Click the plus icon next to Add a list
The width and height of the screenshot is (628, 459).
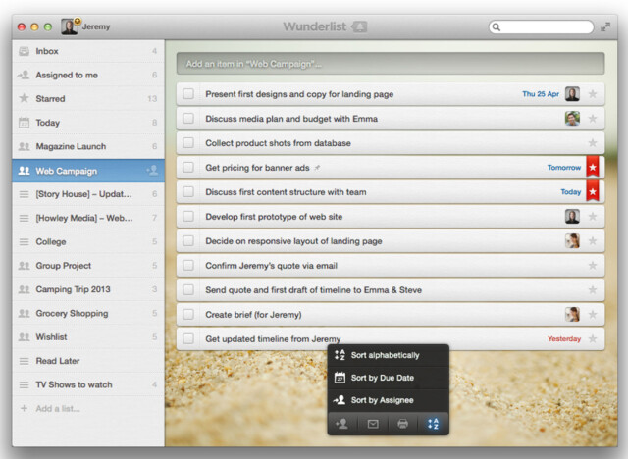point(24,408)
